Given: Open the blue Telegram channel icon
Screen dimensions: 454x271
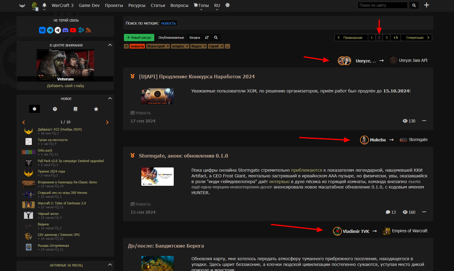Looking at the screenshot, I should coord(50,30).
